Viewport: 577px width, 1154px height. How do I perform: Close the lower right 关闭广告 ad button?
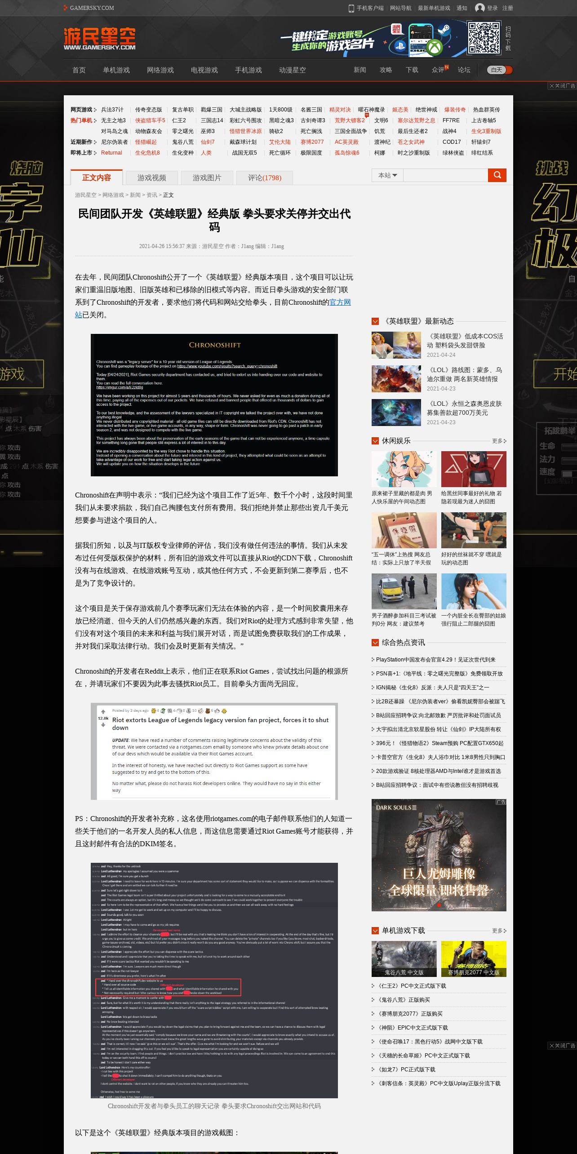pos(562,1046)
